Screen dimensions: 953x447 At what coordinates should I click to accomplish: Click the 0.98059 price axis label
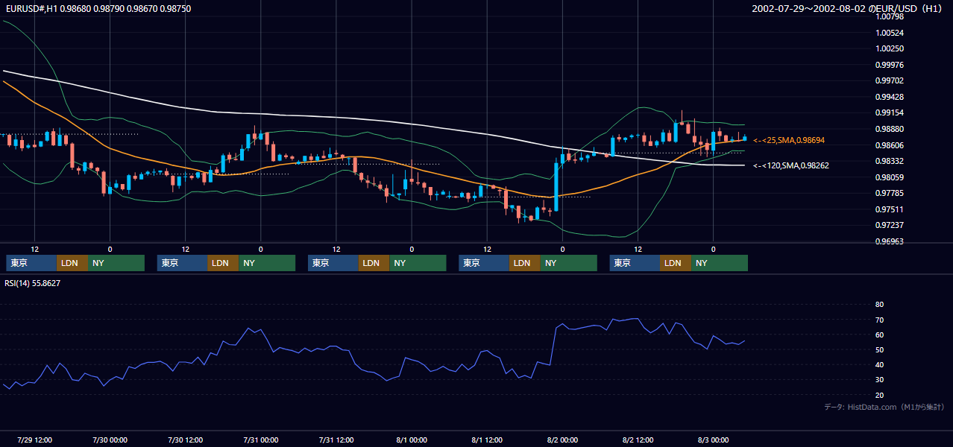tap(890, 177)
